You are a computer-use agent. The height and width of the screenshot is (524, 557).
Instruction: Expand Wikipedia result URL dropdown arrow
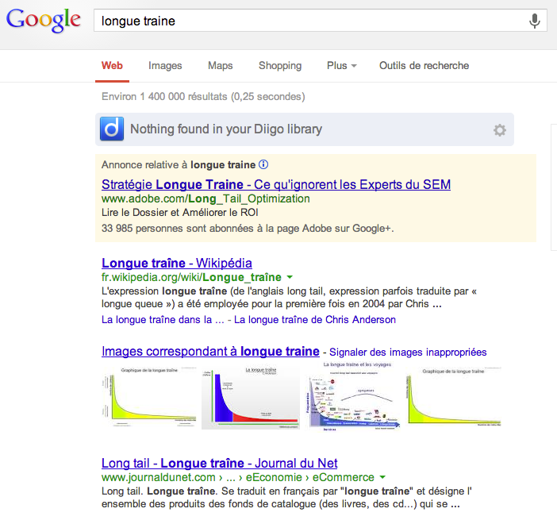coord(290,277)
